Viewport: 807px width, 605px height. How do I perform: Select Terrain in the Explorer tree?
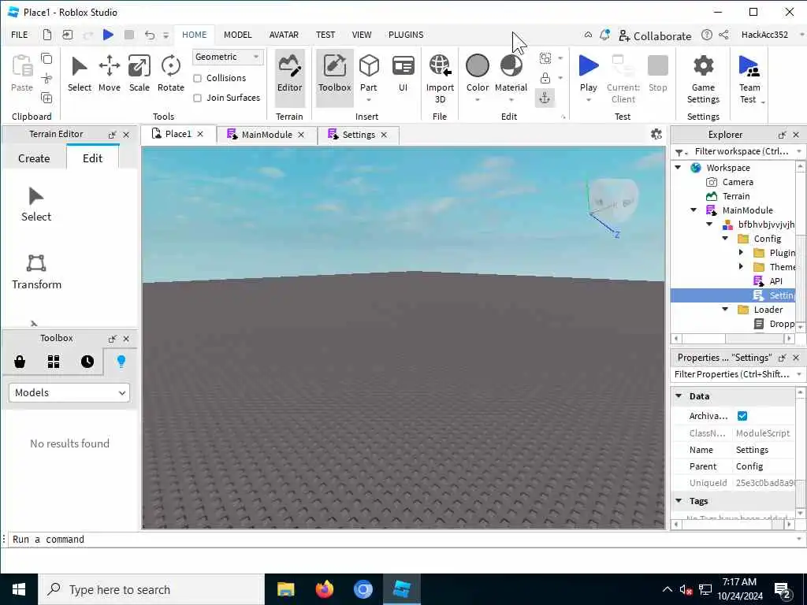point(736,196)
